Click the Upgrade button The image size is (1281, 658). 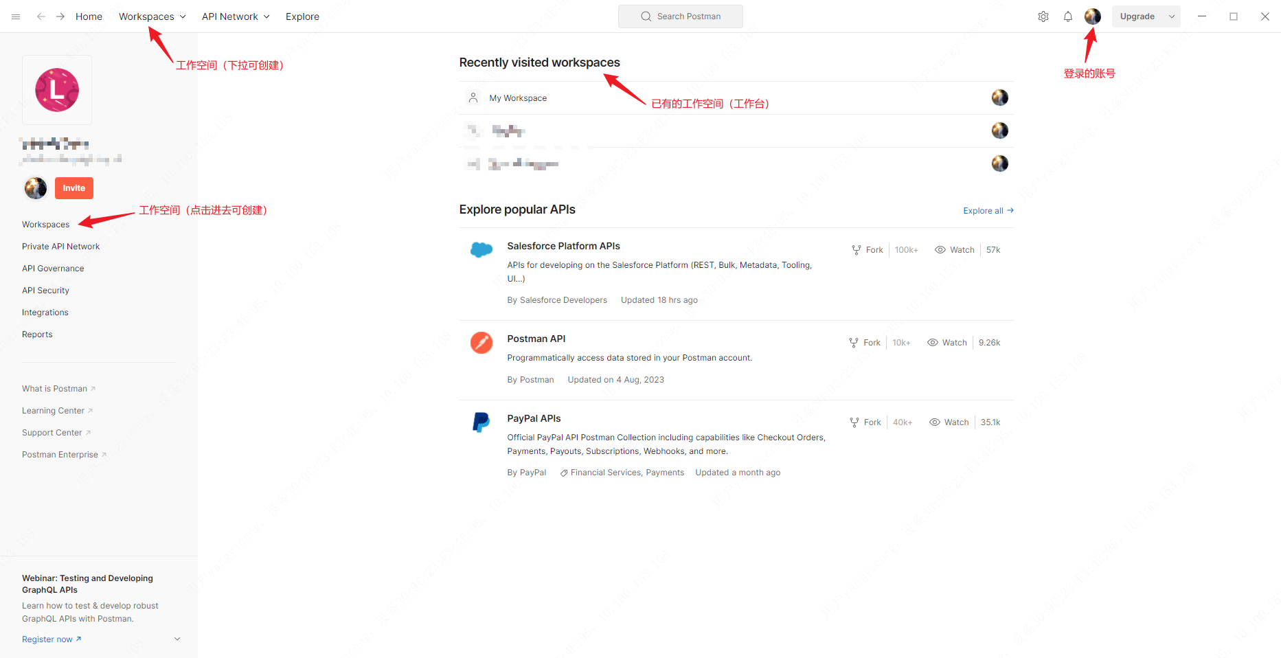pos(1137,16)
